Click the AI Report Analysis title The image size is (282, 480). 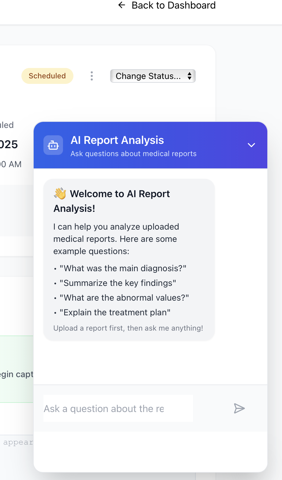[x=117, y=140]
